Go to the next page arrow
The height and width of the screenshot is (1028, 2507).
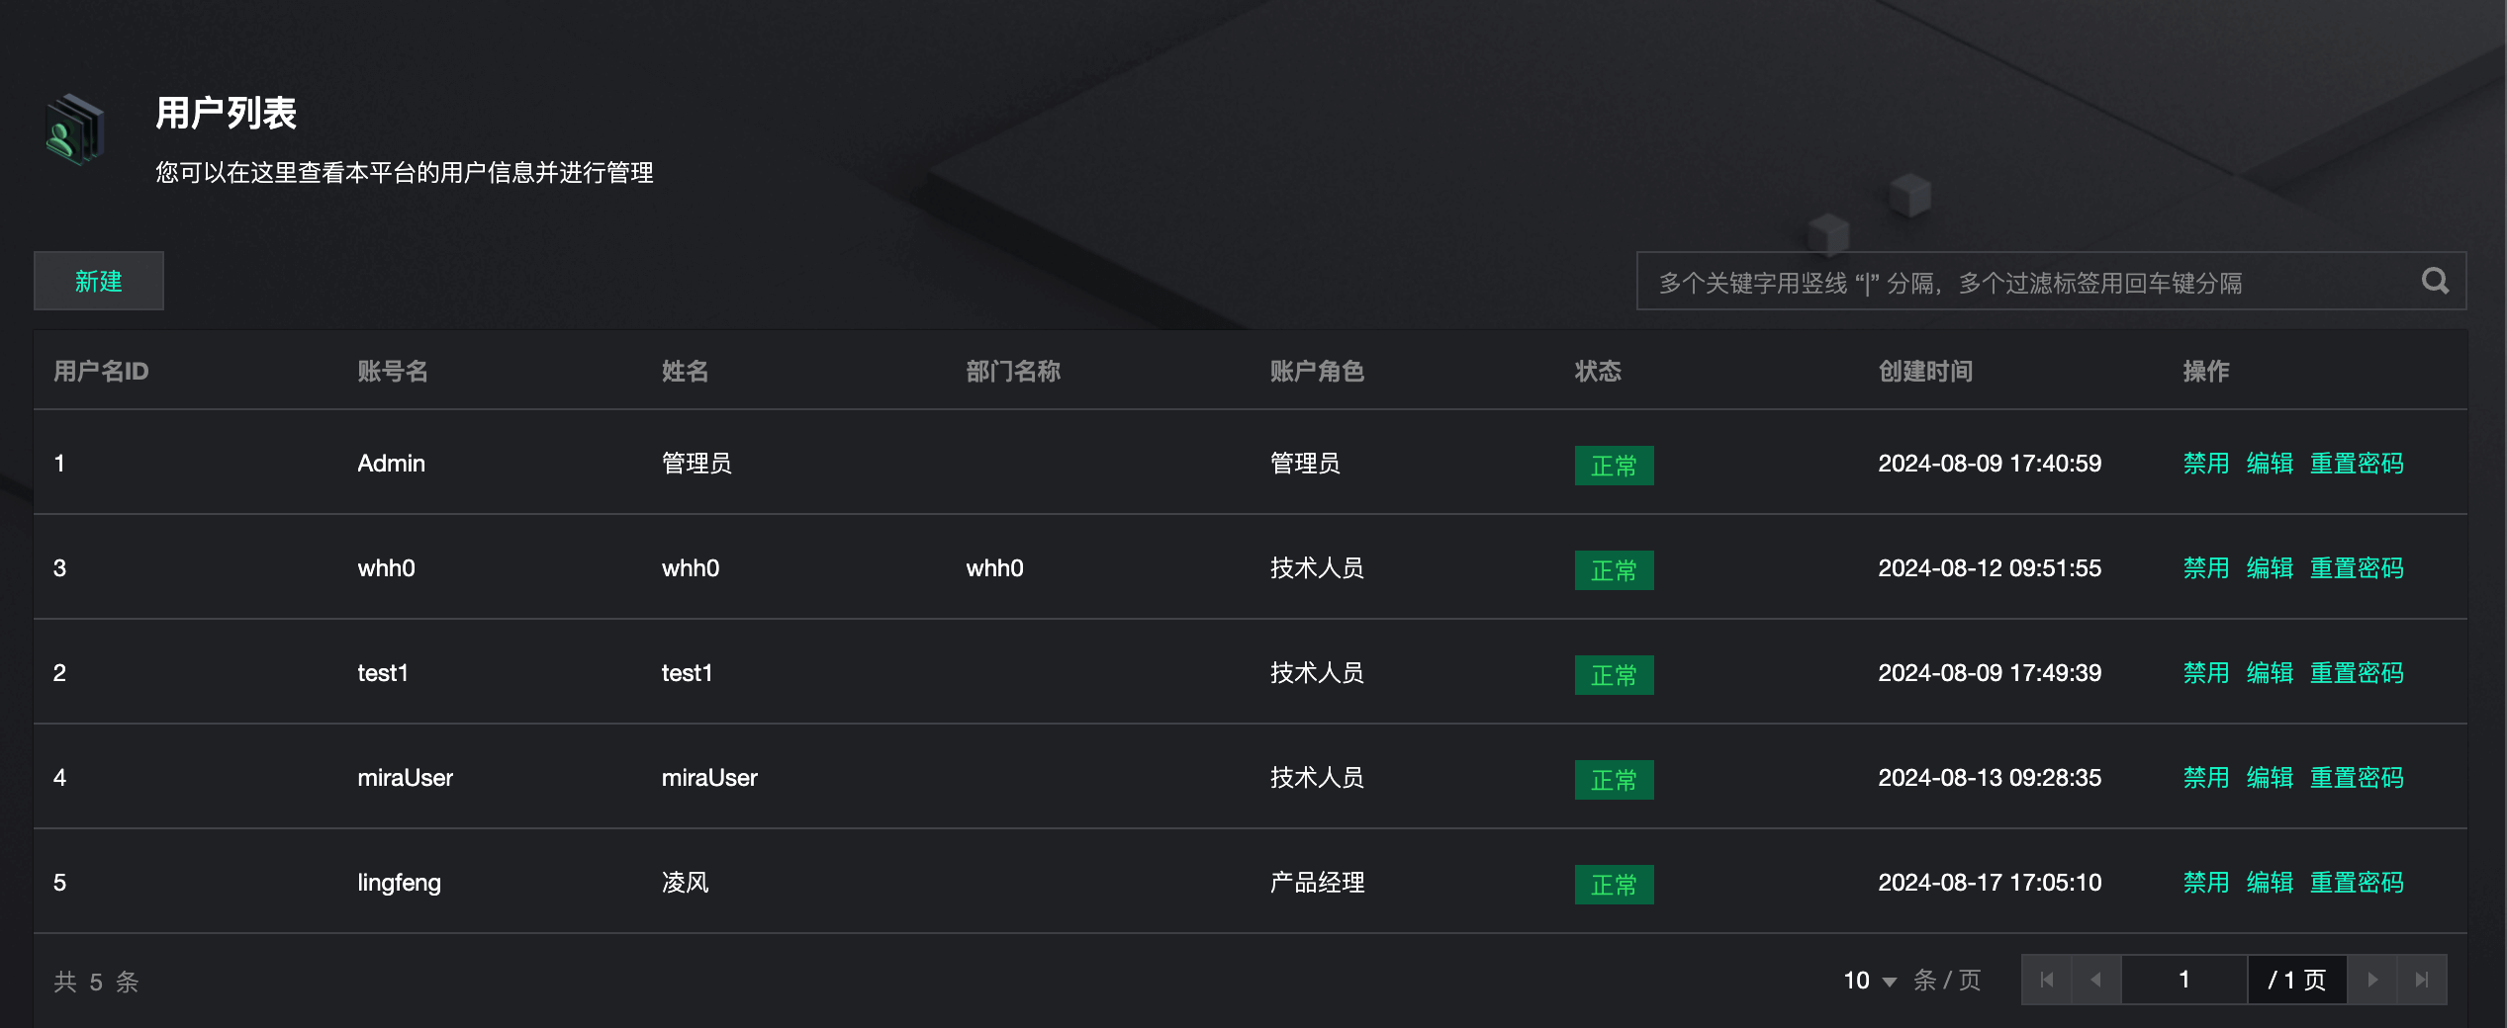tap(2372, 980)
